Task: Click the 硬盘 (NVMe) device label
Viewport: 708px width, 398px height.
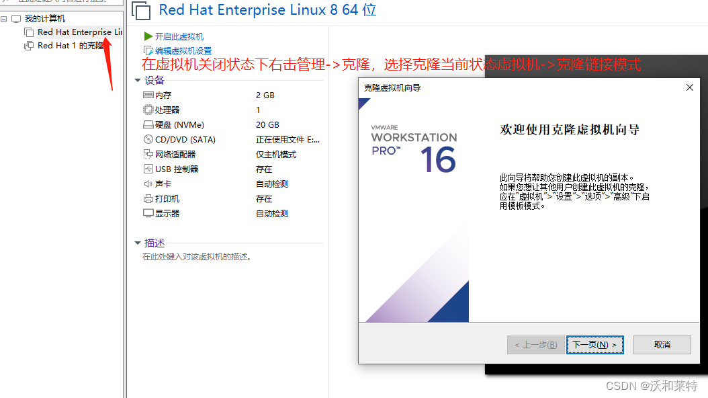Action: coord(180,124)
